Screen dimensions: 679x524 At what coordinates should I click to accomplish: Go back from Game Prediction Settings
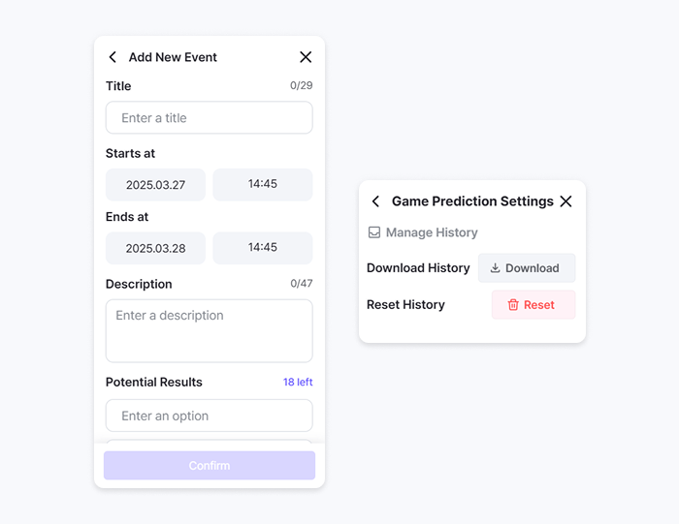(x=376, y=201)
